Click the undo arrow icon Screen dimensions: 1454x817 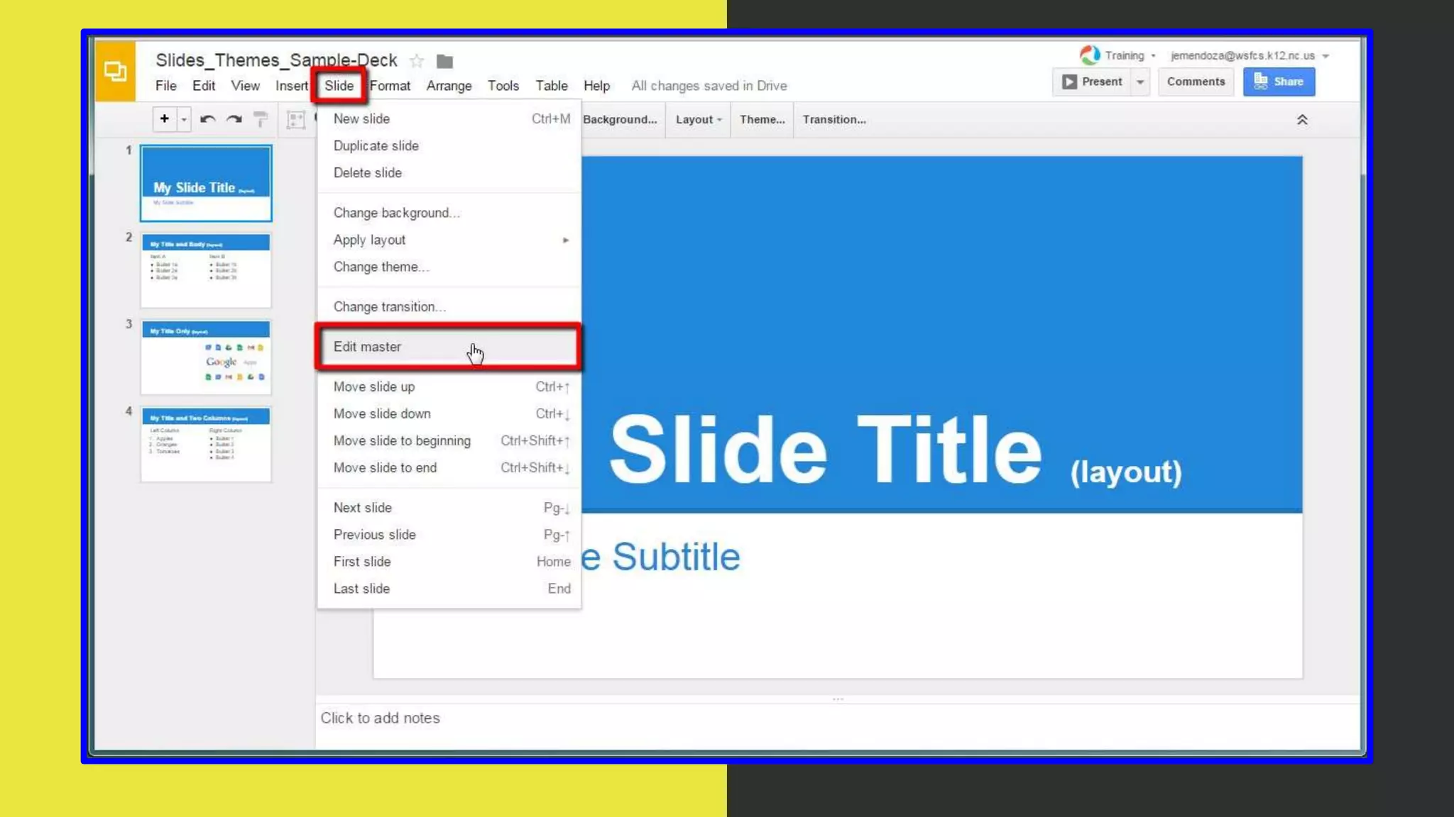click(207, 119)
